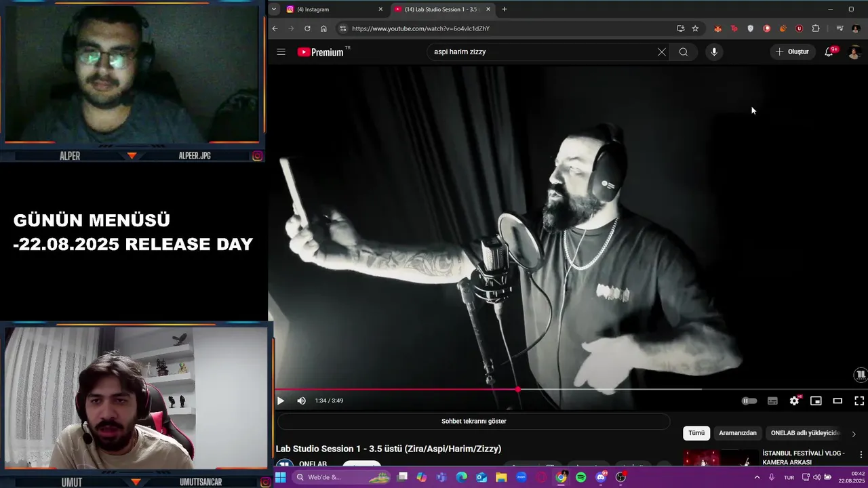Click the Oluştur create button
The height and width of the screenshot is (488, 868).
[792, 52]
